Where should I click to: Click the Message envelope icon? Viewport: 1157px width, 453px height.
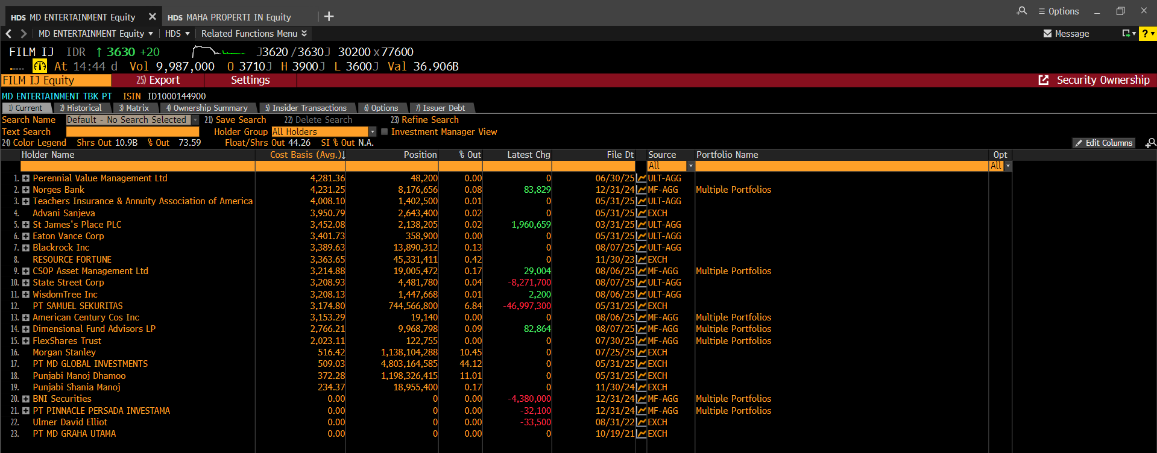(x=1048, y=34)
